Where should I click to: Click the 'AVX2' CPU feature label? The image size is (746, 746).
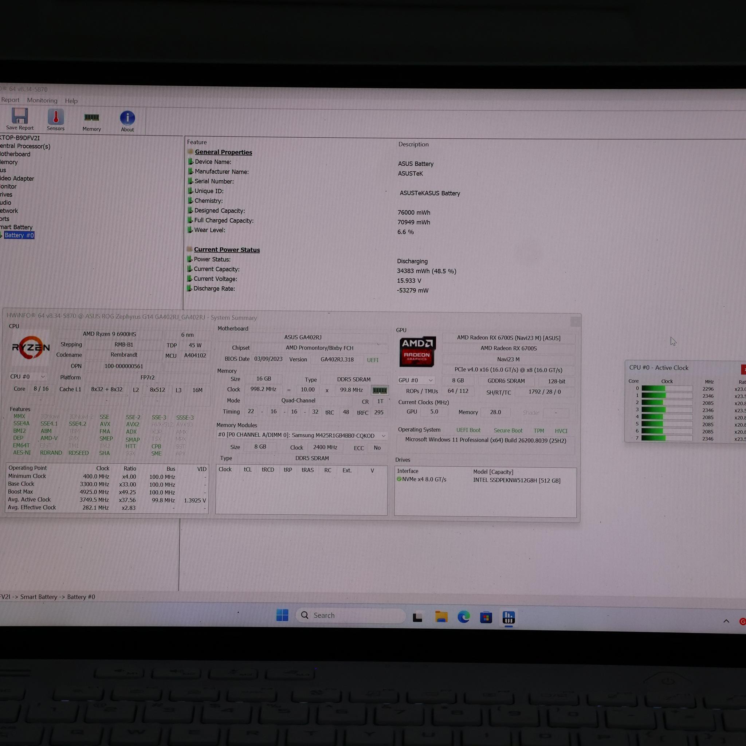click(x=133, y=424)
